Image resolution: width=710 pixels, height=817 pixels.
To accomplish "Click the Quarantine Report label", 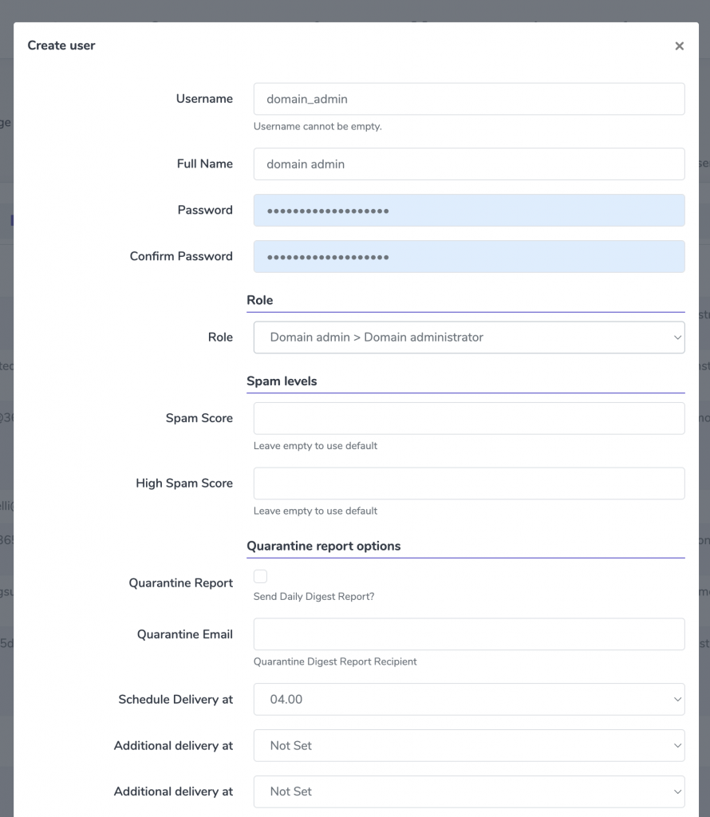I will [181, 583].
